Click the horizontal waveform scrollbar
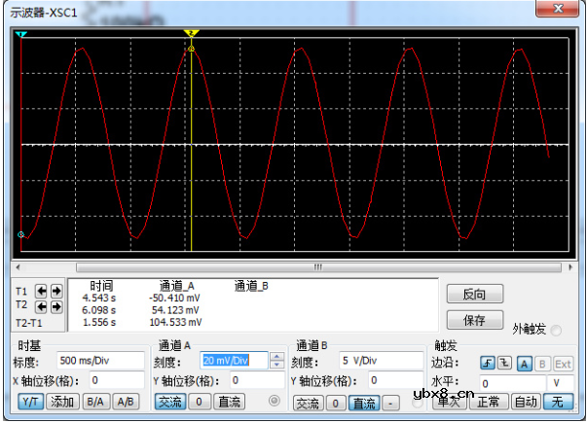Screen dimensions: 587x423 pyautogui.click(x=292, y=266)
